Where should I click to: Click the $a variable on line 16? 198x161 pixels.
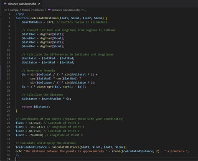[x=24, y=74]
